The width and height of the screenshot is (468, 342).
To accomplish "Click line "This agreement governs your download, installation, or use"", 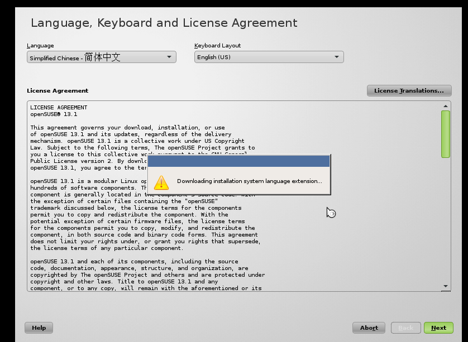I will coord(127,128).
